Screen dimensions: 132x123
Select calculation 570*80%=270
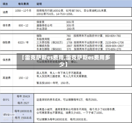click(x=113, y=49)
